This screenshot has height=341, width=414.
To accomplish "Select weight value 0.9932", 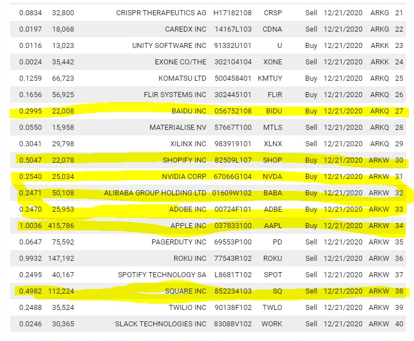I will (x=31, y=258).
